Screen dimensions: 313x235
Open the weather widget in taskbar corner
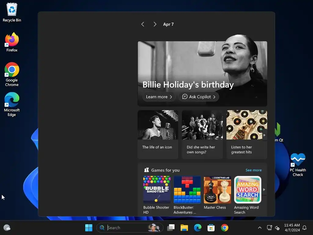(x=7, y=228)
